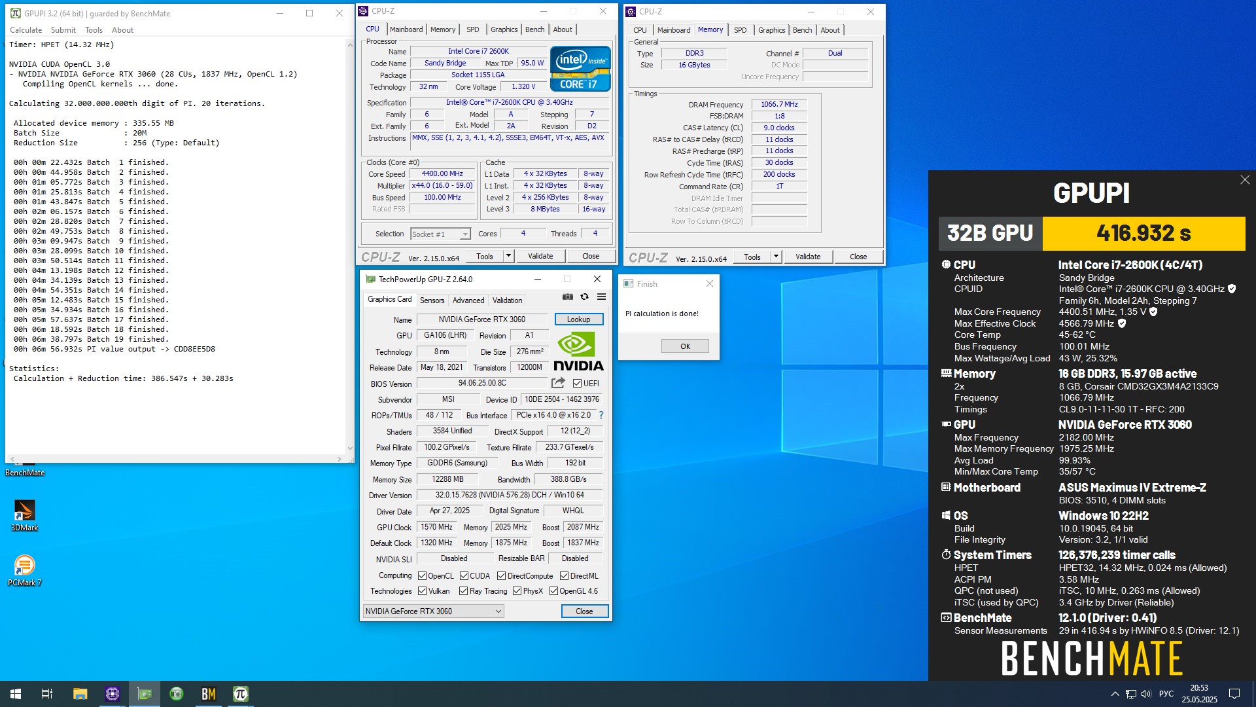Toggle the DirectCompute checkbox

[x=501, y=576]
